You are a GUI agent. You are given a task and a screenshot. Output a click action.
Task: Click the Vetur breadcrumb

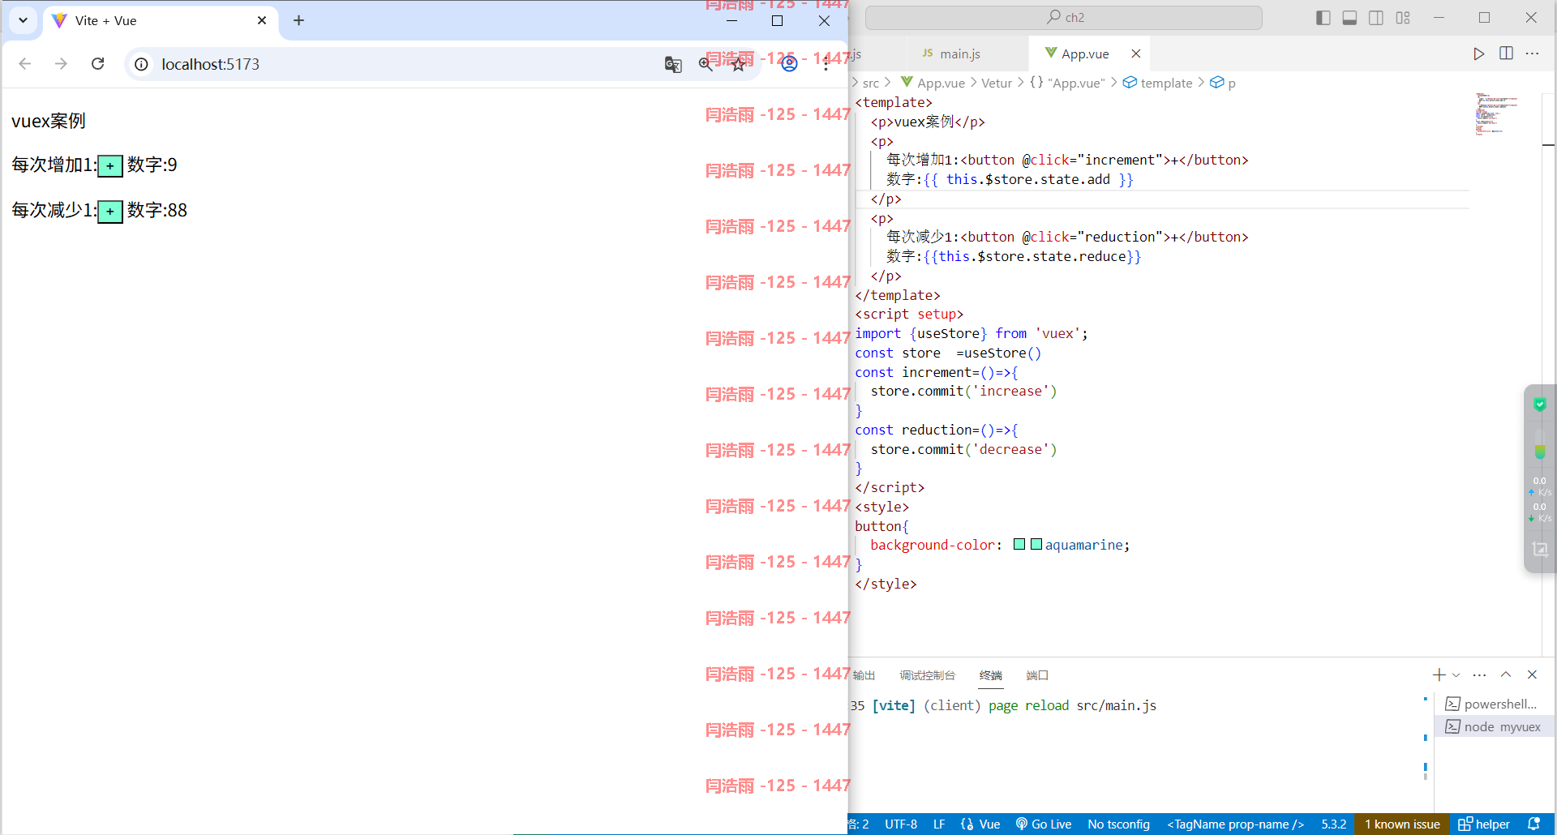coord(997,83)
